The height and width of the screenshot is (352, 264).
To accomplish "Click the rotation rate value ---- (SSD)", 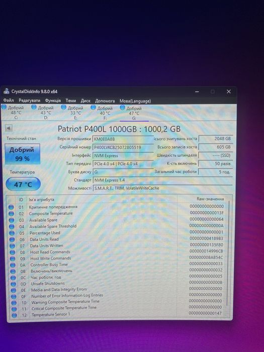I will [216, 155].
